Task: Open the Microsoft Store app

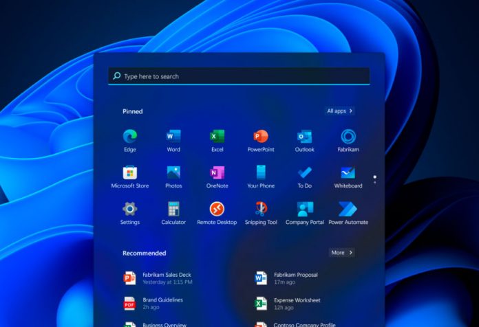Action: coord(129,173)
